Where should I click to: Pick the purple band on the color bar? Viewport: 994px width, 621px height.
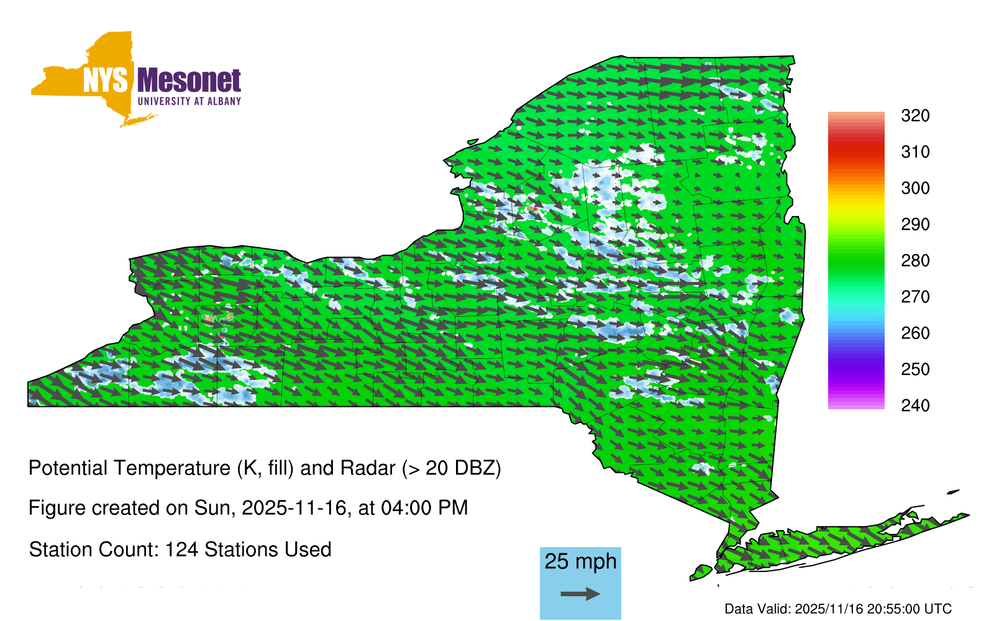click(855, 371)
